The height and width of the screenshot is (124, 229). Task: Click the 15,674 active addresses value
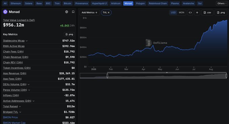pos(70,101)
